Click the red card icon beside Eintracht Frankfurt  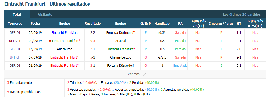50,41
